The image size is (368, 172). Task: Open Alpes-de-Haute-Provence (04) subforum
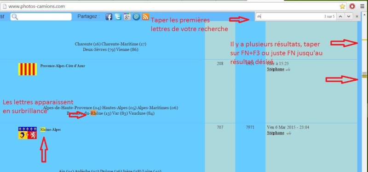click(x=72, y=108)
